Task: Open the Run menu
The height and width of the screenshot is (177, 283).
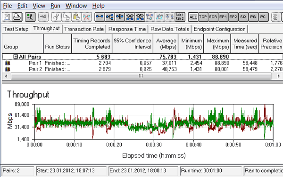Action: [x=55, y=6]
